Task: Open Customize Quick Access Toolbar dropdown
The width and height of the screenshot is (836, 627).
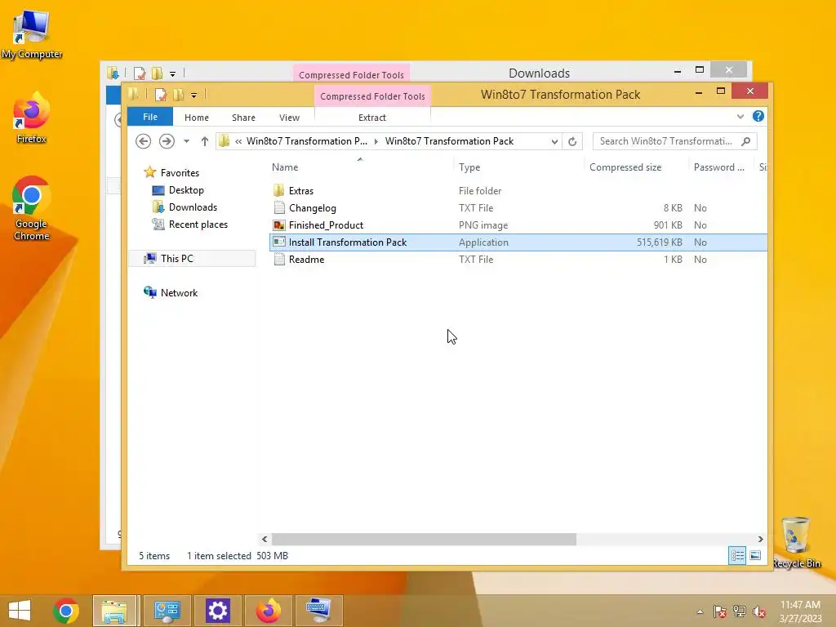Action: tap(194, 96)
